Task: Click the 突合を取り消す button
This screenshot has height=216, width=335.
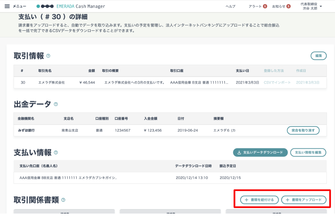Action: (303, 130)
